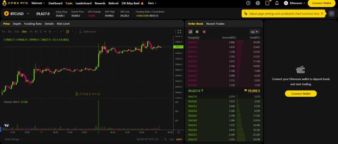Click the TradingView logo on chart
Viewport: 338px width, 144px height.
pos(7,126)
